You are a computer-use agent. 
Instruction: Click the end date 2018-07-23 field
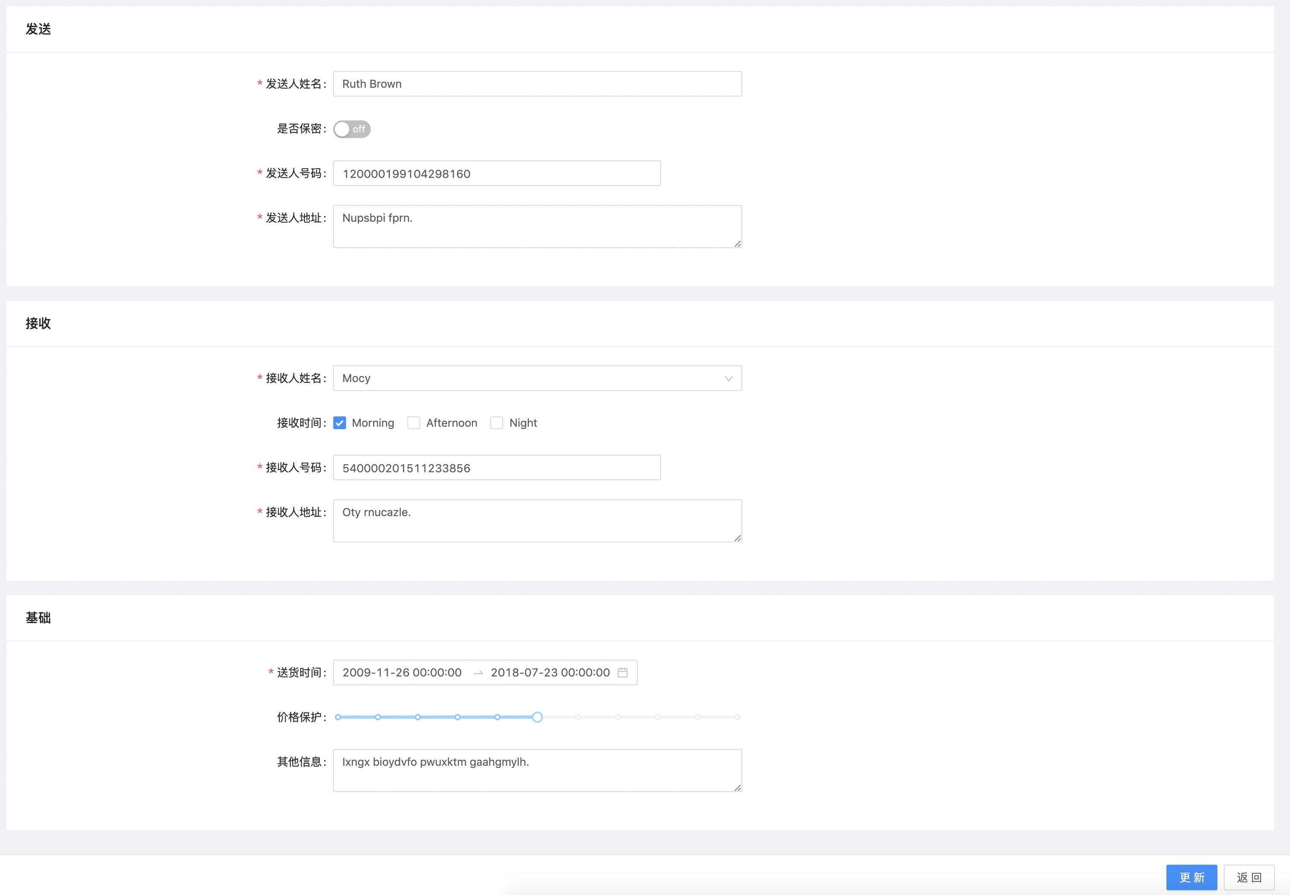coord(550,672)
